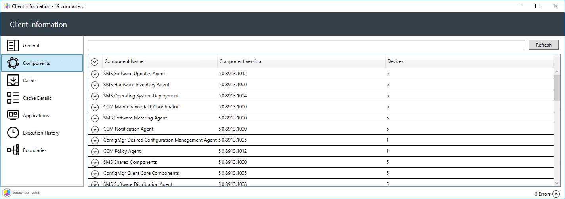Expand the SMS Hardware Inventory Agent row

[94, 85]
